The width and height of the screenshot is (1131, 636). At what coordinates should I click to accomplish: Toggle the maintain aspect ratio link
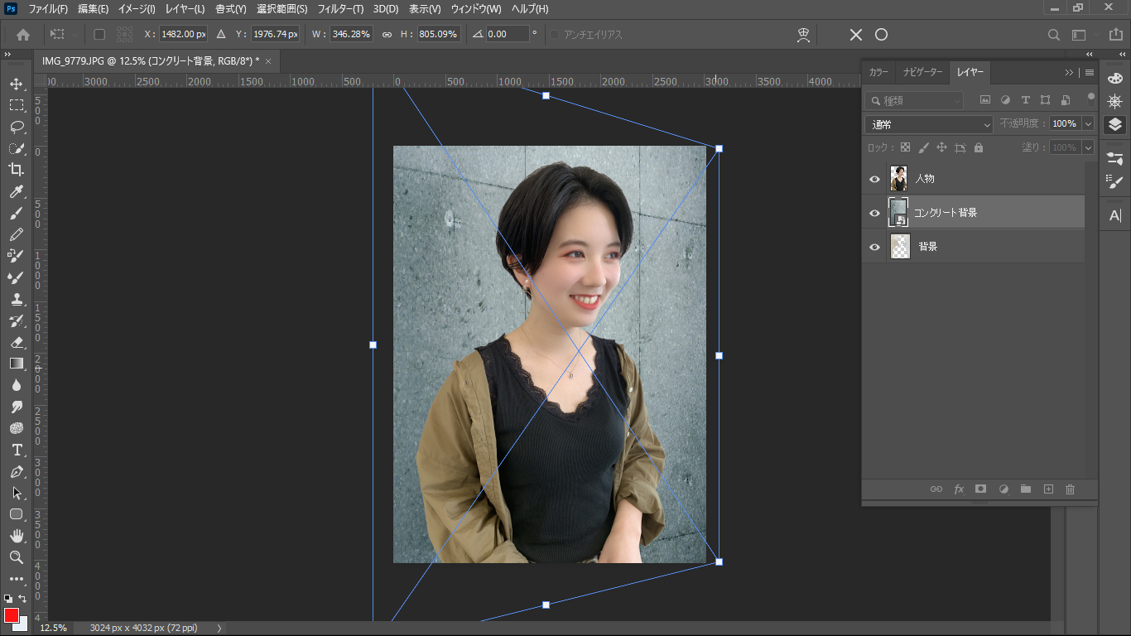point(387,35)
